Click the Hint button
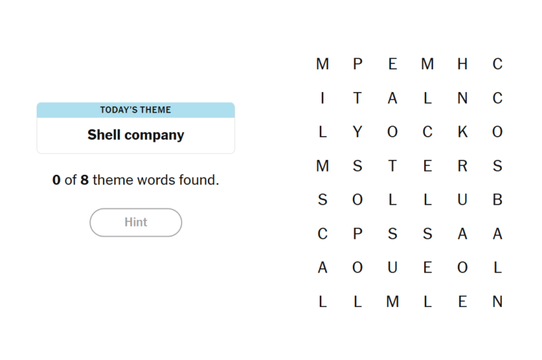 click(x=135, y=222)
